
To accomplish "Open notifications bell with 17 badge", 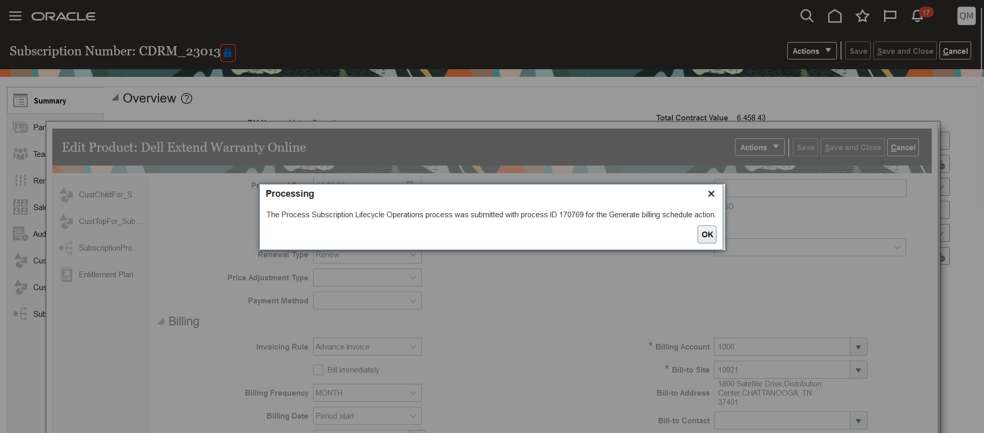I will 918,16.
